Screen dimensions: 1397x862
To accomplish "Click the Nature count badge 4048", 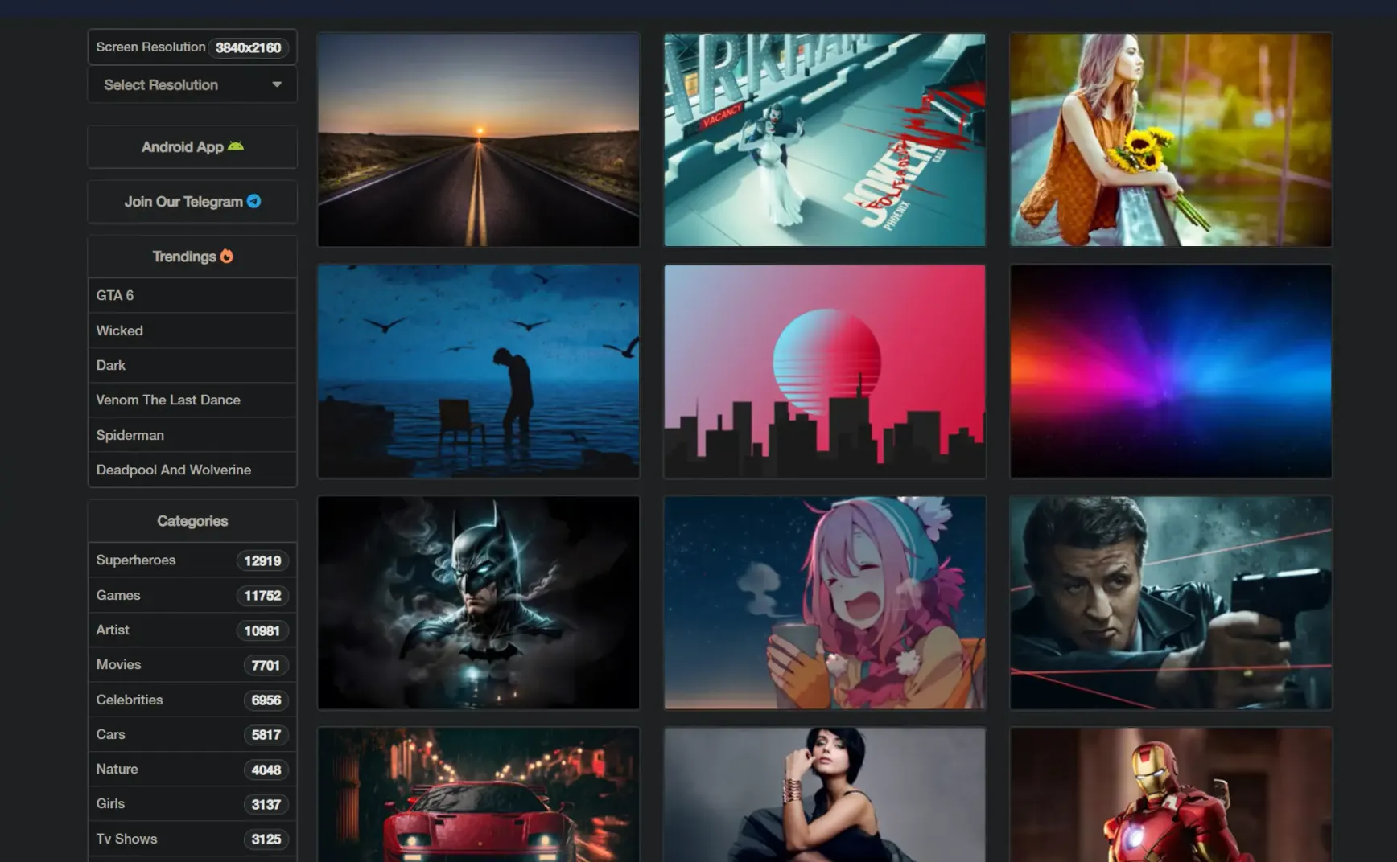I will [266, 770].
